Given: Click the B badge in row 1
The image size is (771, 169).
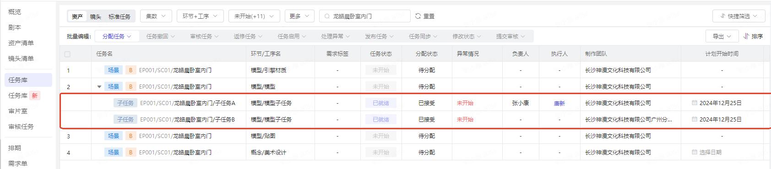Looking at the screenshot, I should tap(130, 70).
